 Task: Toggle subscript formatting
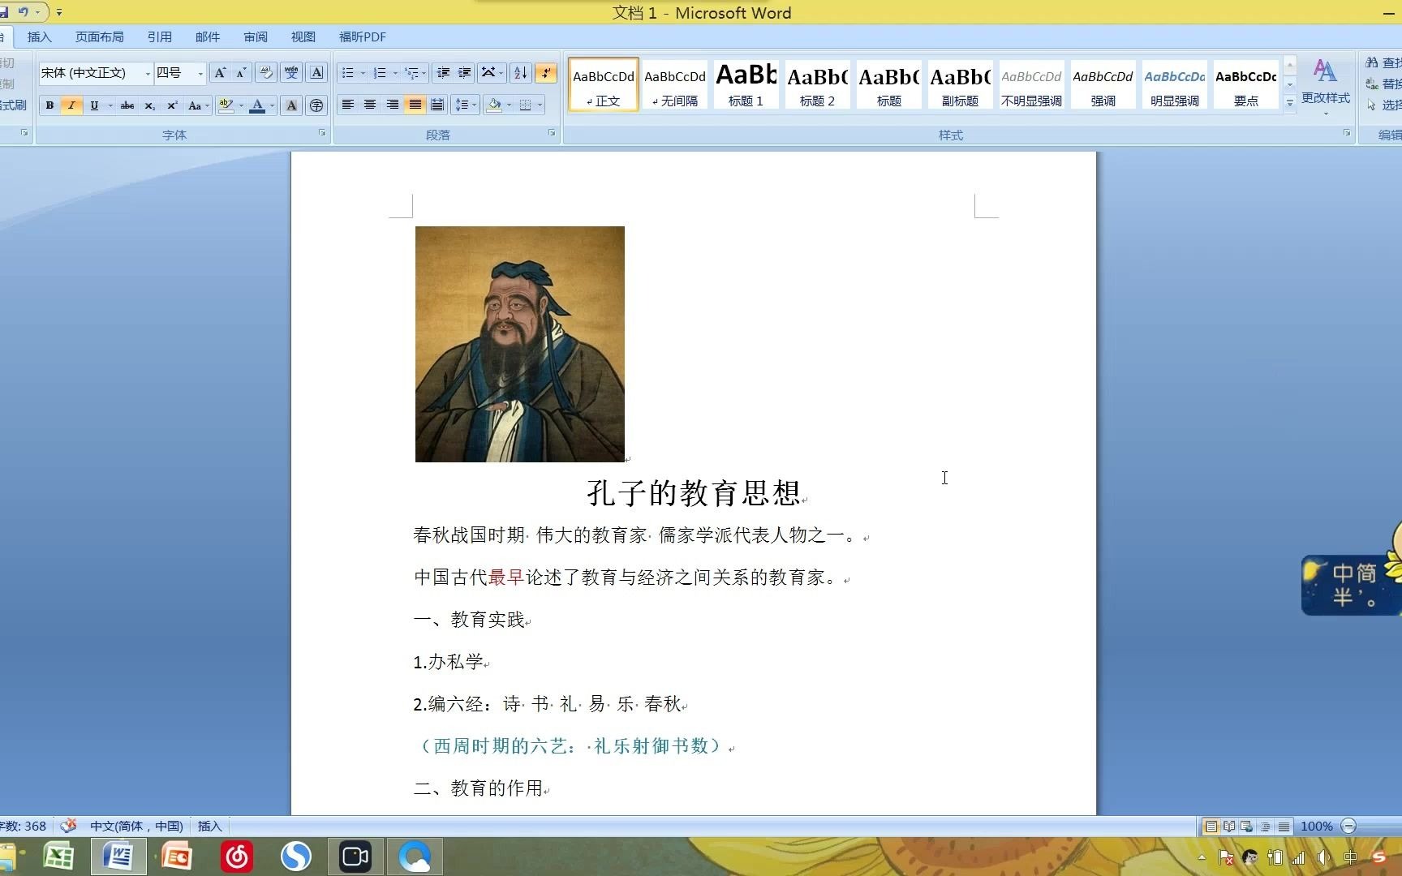pos(149,105)
